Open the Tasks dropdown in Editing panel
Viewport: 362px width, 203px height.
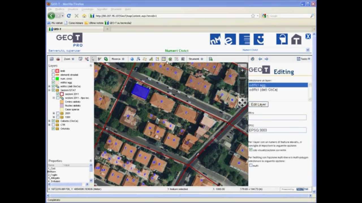(303, 59)
